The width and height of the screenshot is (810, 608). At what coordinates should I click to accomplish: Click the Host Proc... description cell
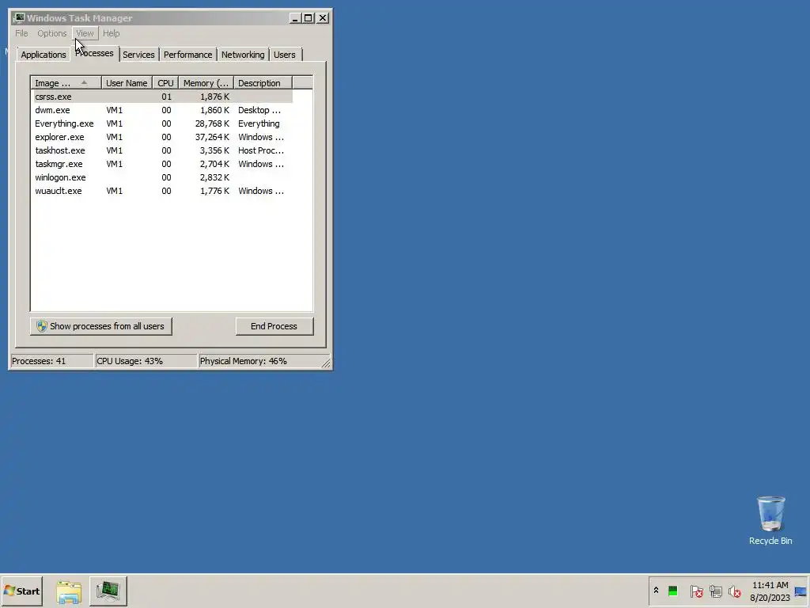261,150
